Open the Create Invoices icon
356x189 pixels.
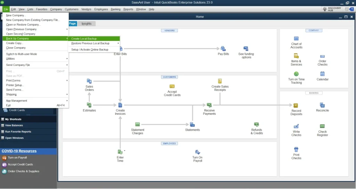tap(120, 105)
